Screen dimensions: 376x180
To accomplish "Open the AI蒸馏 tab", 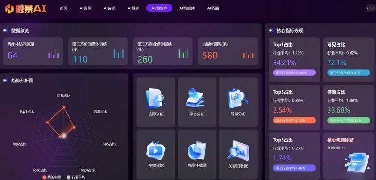I will [213, 8].
